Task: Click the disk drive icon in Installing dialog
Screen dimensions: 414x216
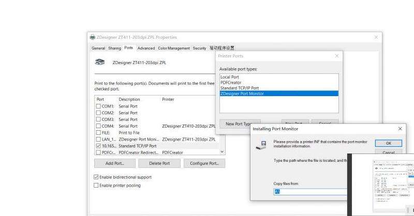Action: coord(261,145)
